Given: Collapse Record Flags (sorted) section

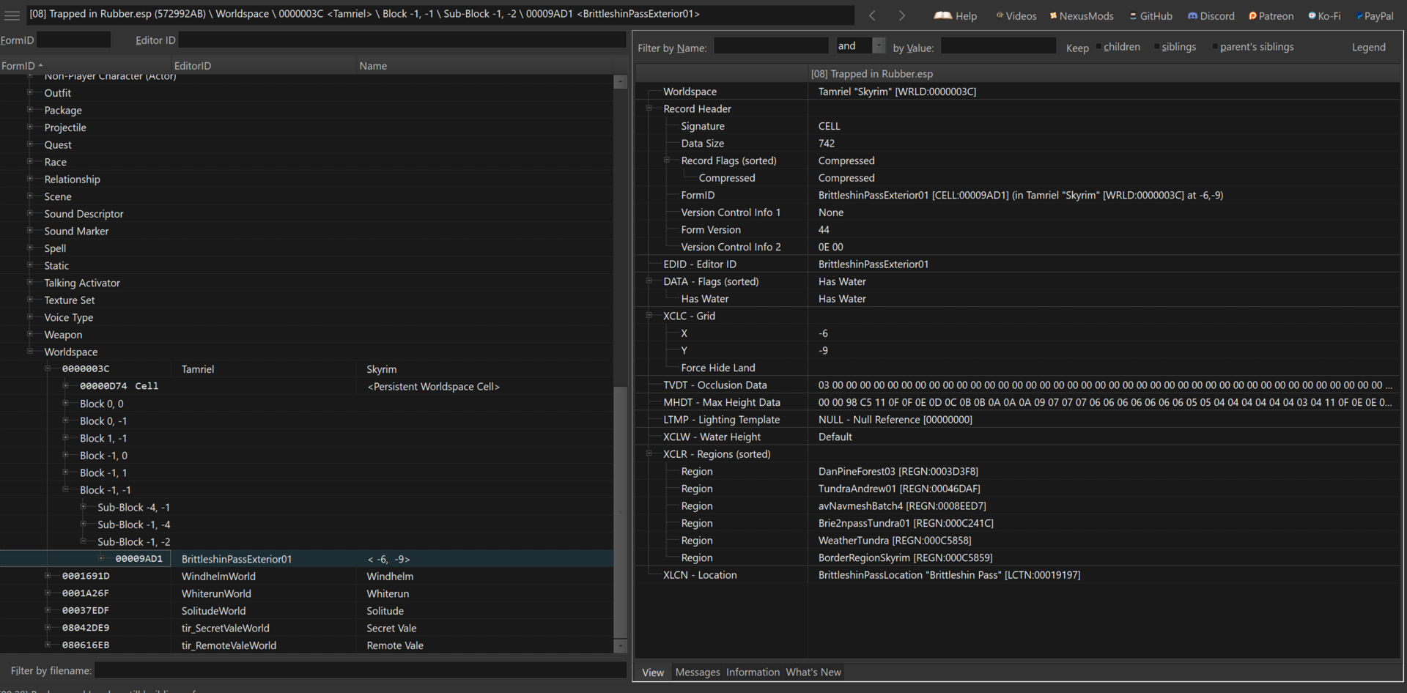Looking at the screenshot, I should tap(667, 160).
